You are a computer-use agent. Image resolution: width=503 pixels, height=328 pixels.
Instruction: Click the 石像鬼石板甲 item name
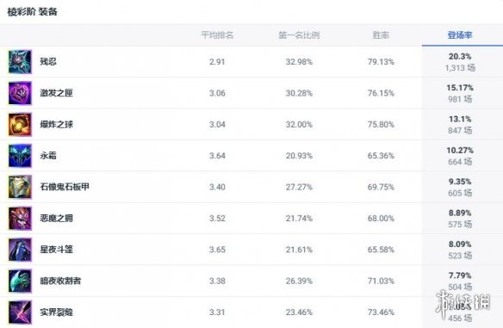point(65,187)
